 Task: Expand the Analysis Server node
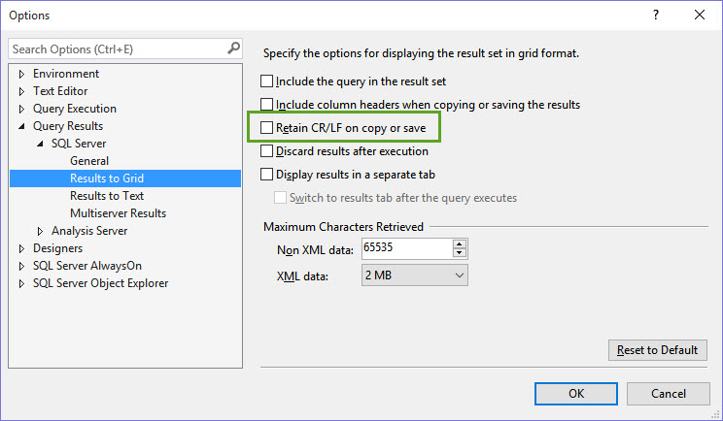pos(40,231)
